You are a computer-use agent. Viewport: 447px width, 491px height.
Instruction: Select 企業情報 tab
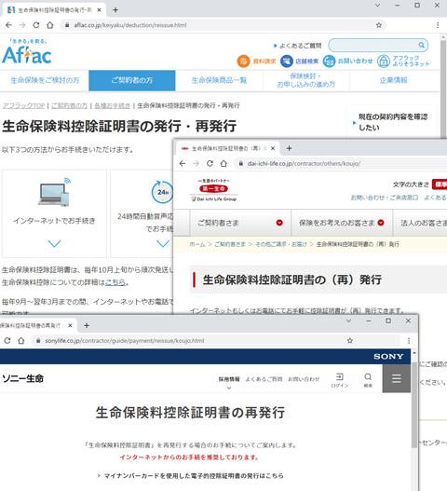394,80
